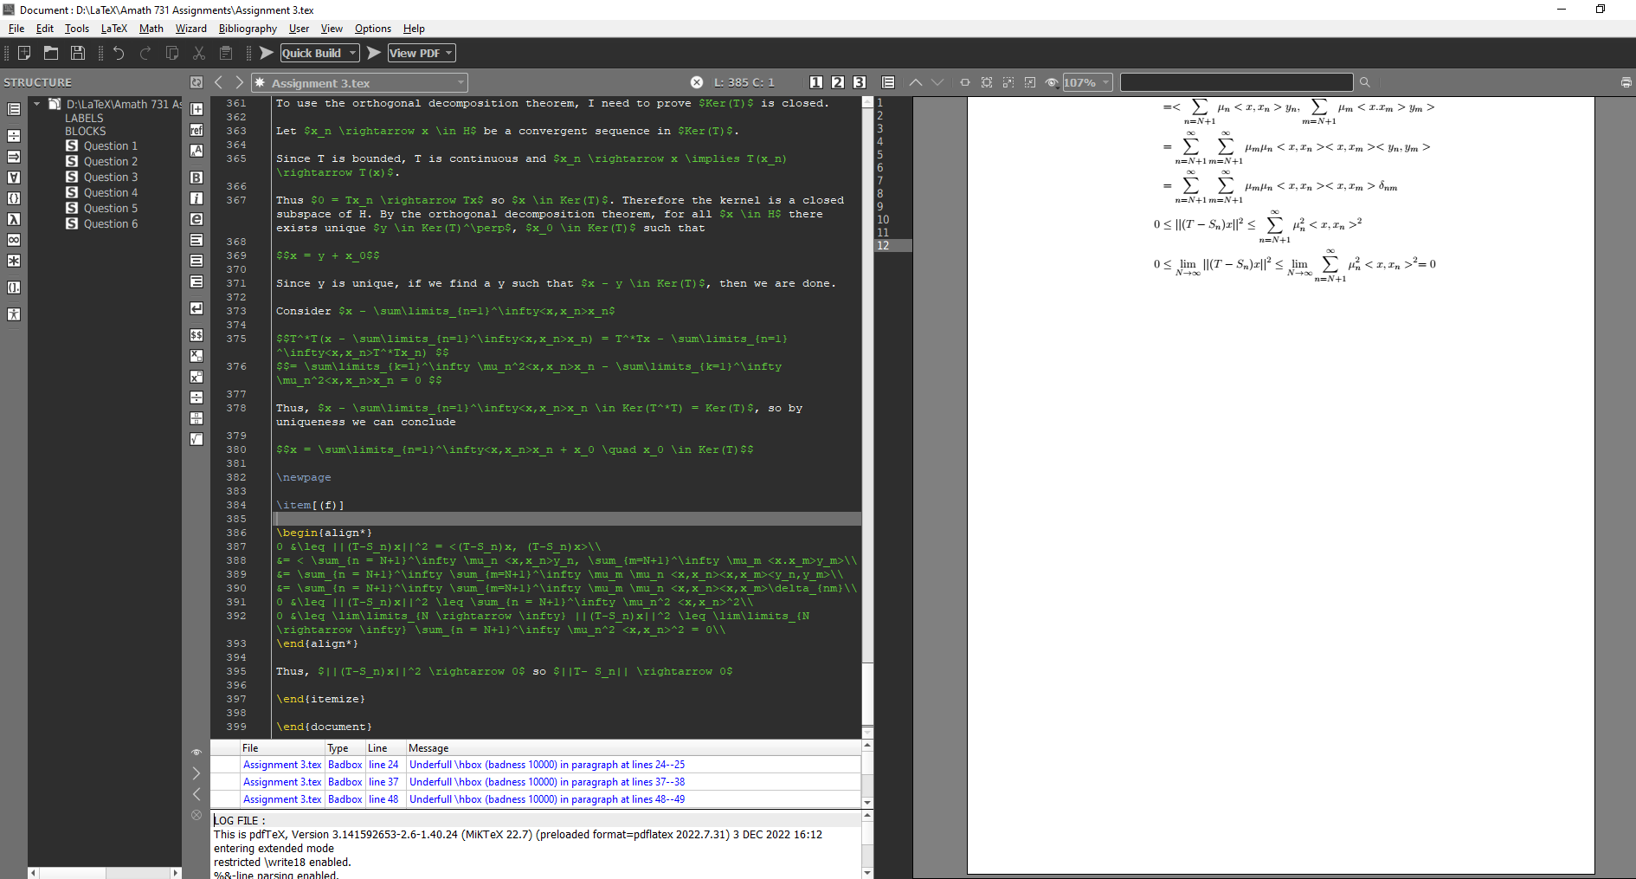Screen dimensions: 1636x879
Task: Open the 107% zoom level dropdown
Action: pyautogui.click(x=1087, y=82)
